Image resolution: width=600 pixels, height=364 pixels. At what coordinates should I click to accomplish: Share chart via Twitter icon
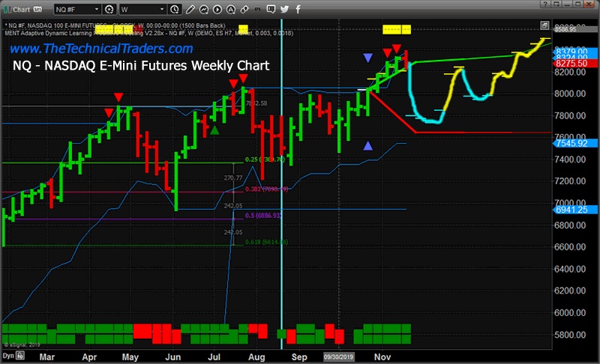tap(284, 10)
